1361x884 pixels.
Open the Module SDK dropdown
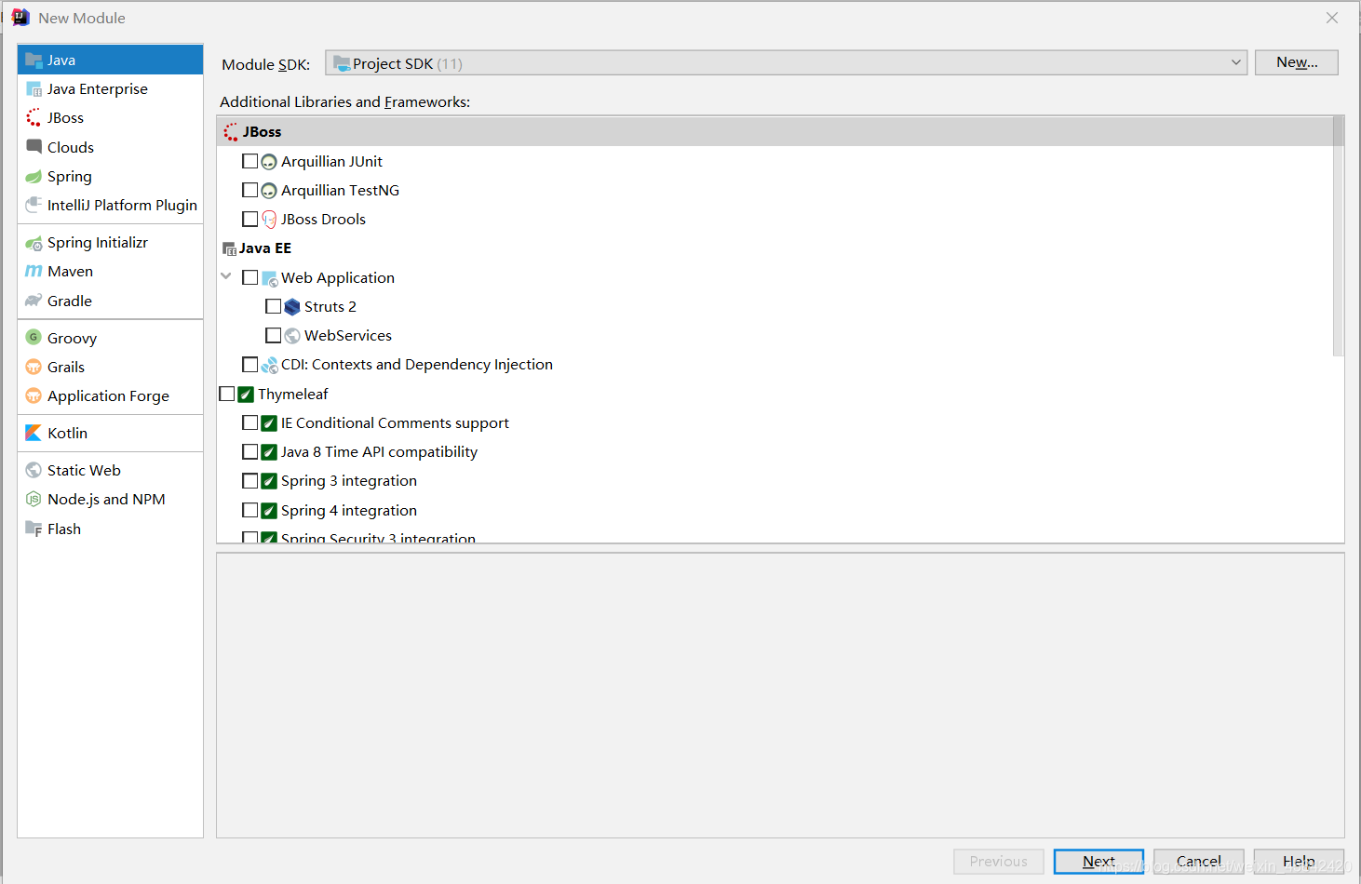point(786,62)
